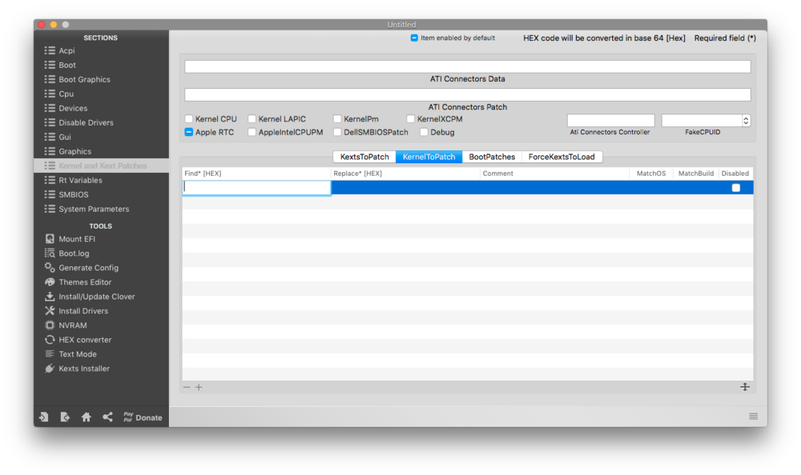This screenshot has height=475, width=801.
Task: Click the share icon in bottom bar
Action: 107,417
